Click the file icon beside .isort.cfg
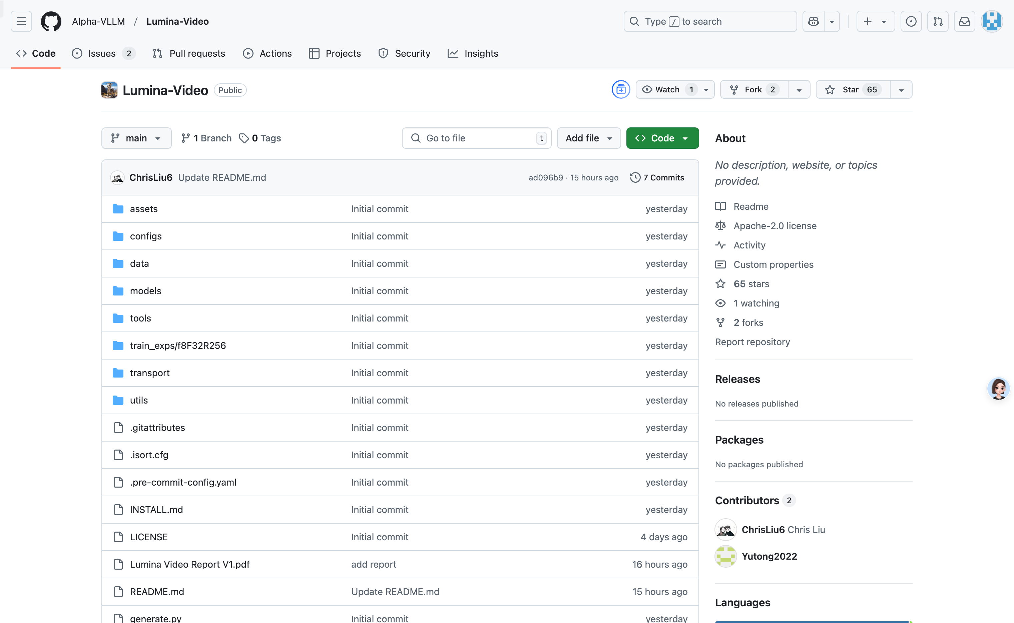Image resolution: width=1014 pixels, height=623 pixels. coord(118,455)
